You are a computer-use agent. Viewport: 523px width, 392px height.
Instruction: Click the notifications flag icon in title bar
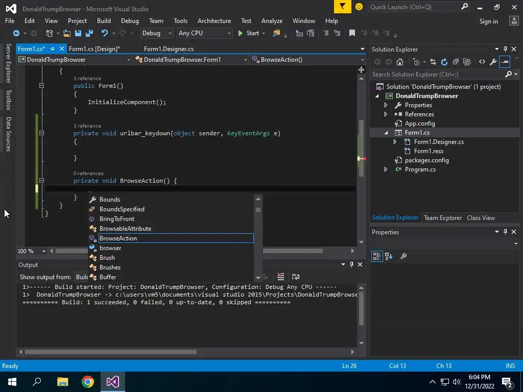[343, 7]
